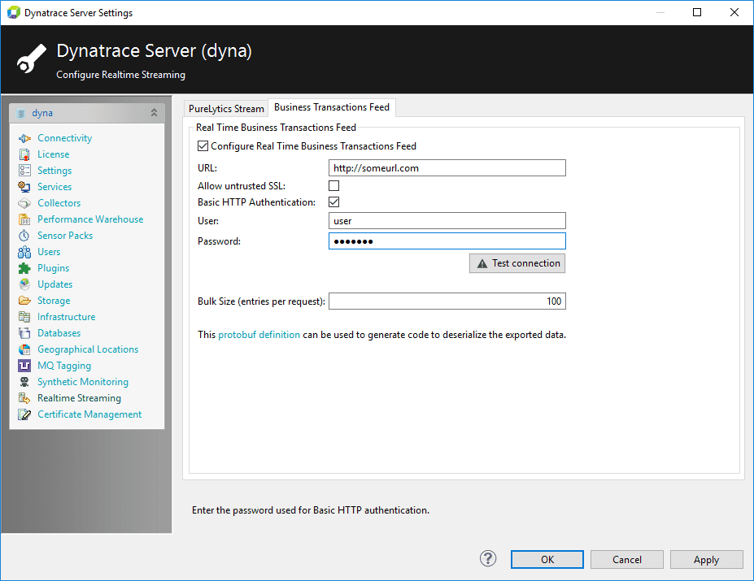Click the Updates globe icon
Image resolution: width=754 pixels, height=581 pixels.
coord(24,284)
